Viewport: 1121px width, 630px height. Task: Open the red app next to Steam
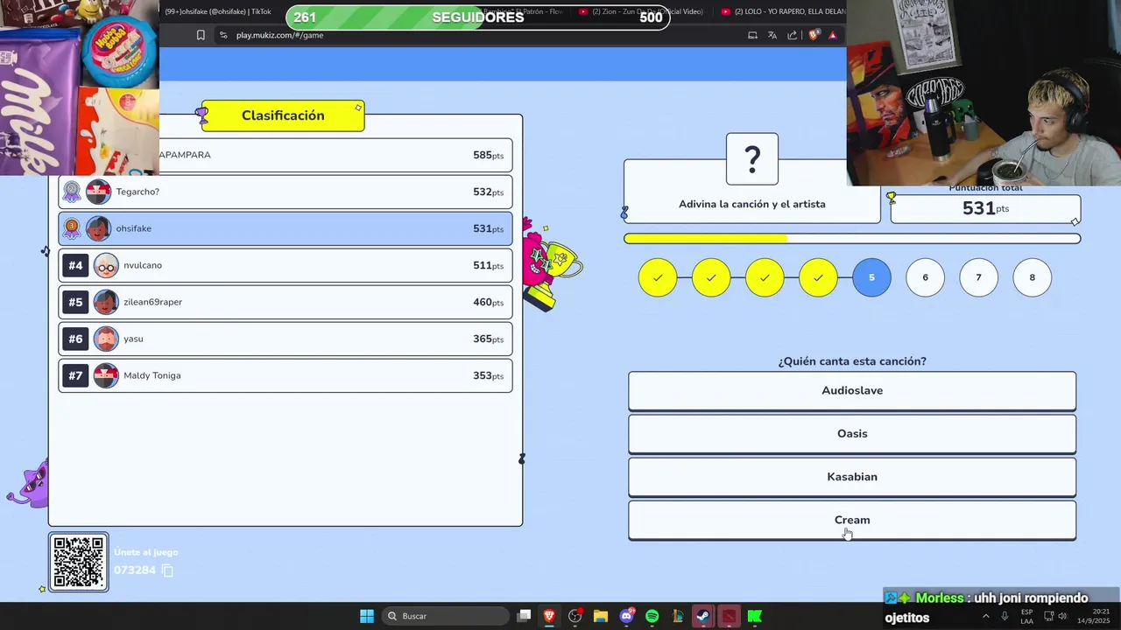pyautogui.click(x=729, y=616)
